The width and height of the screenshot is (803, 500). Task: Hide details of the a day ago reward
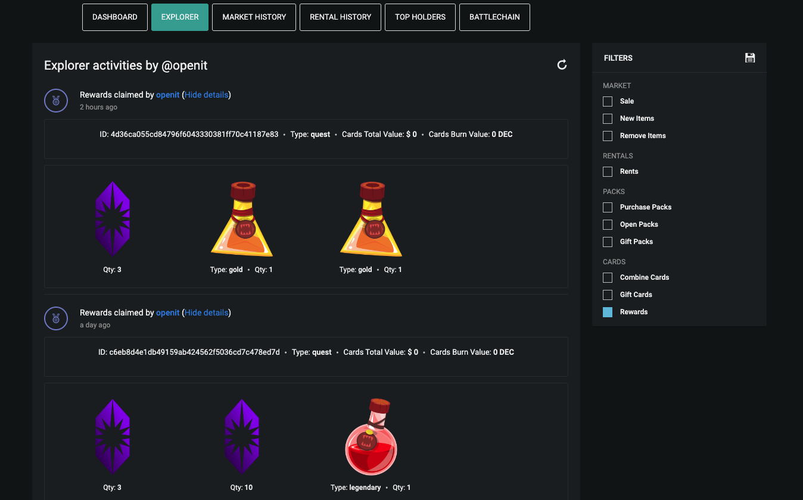pyautogui.click(x=206, y=312)
